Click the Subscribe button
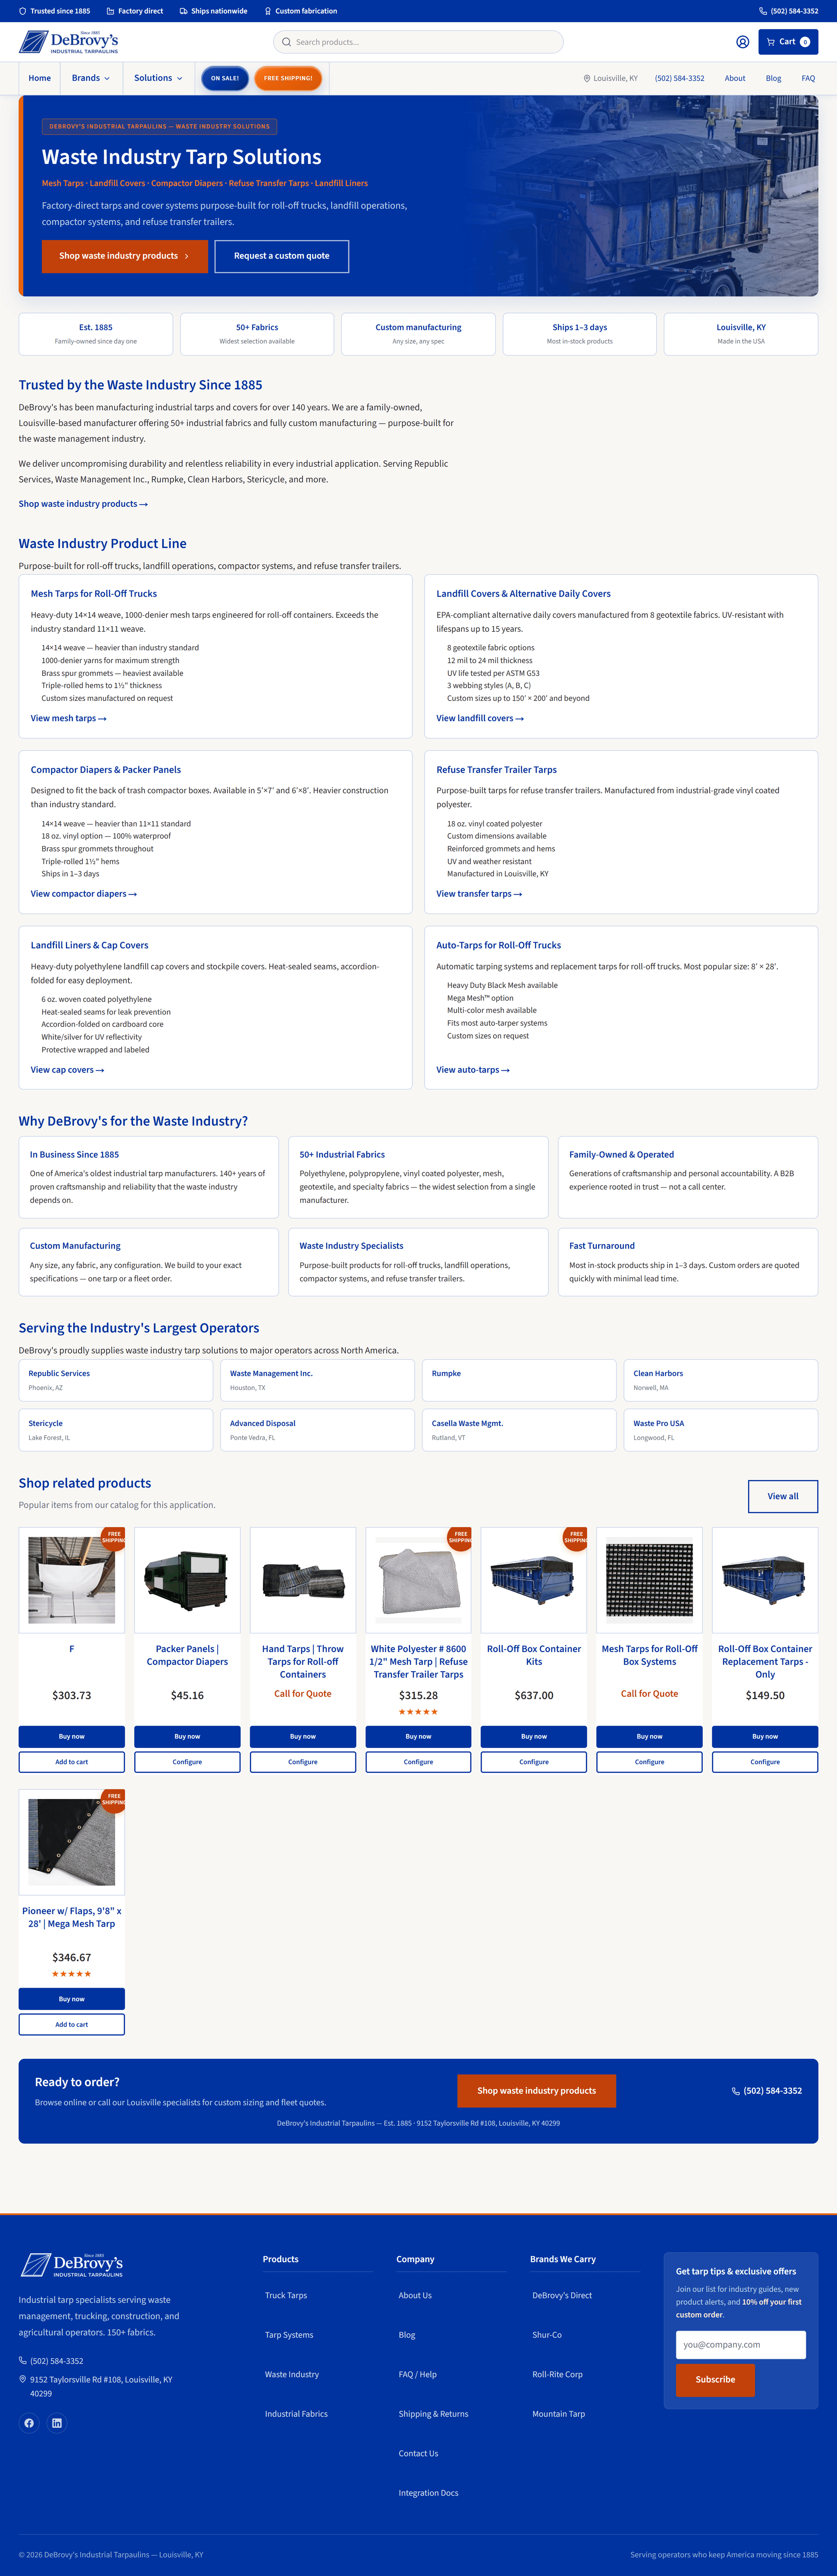Viewport: 837px width, 2576px height. point(715,2380)
